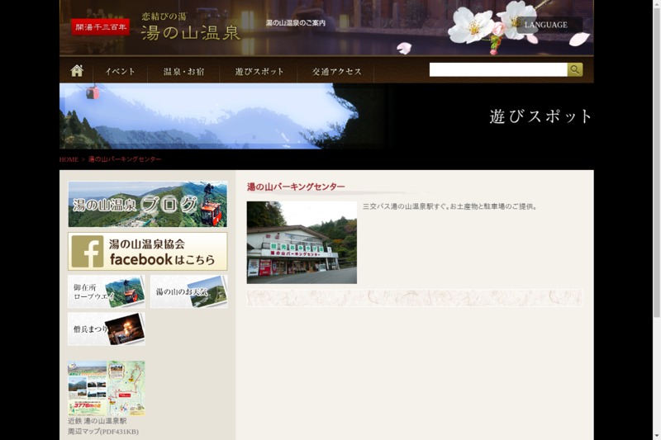Click the 開湯千三百年 red badge
The height and width of the screenshot is (440, 661).
(100, 27)
